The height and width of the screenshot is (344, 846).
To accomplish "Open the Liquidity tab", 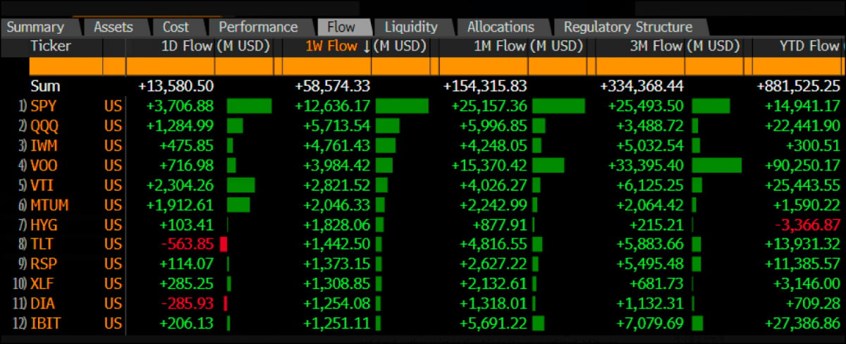I will tap(411, 27).
